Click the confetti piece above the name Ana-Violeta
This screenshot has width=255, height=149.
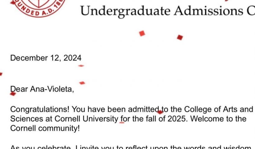(x=82, y=83)
